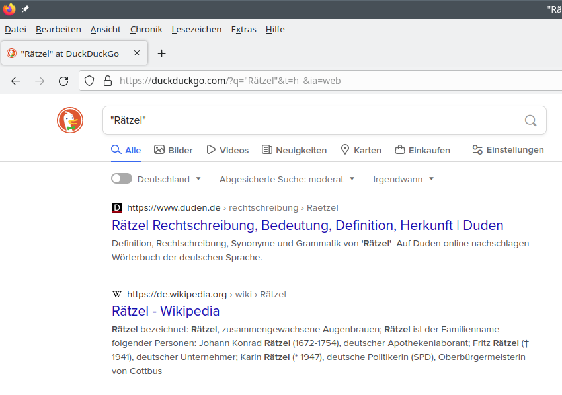
Task: Expand the Irgendwann time filter dropdown
Action: [403, 179]
